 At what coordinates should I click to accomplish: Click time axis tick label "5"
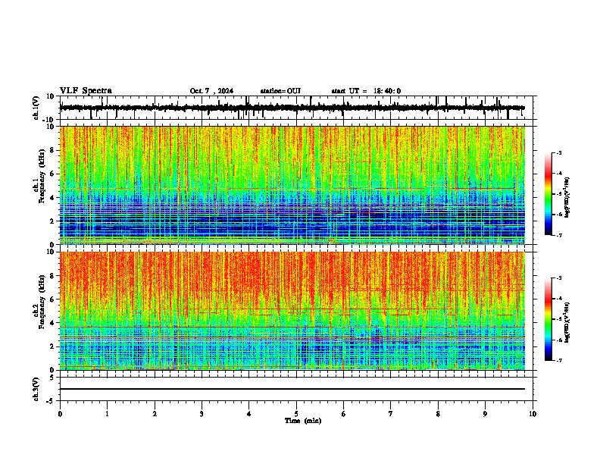(296, 414)
